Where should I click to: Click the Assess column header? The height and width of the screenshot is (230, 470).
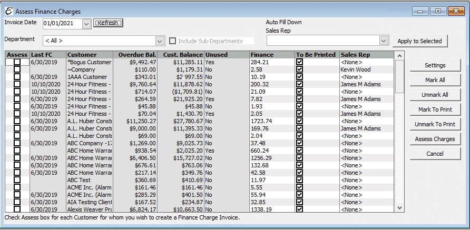click(x=17, y=55)
